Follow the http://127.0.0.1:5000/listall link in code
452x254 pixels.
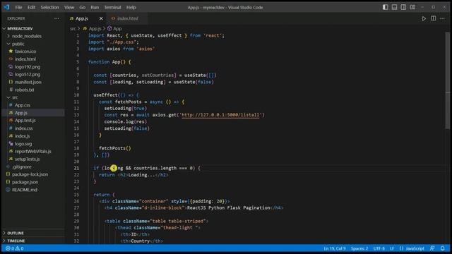point(220,115)
